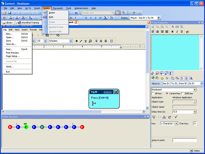
Task: Select center-align in Frame Properties toolbar
Action: coord(158,32)
